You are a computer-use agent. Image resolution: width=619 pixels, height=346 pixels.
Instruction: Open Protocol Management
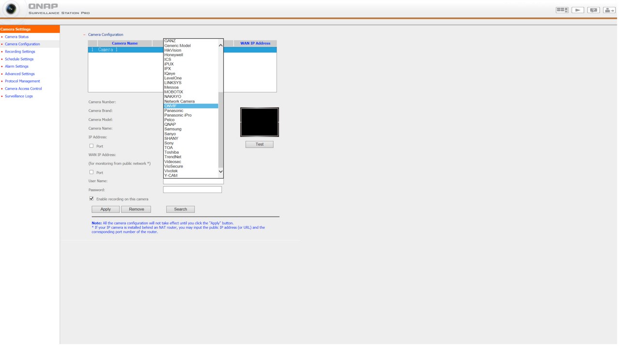[22, 81]
